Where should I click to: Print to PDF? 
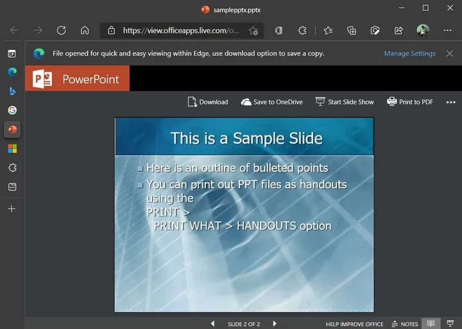(410, 102)
